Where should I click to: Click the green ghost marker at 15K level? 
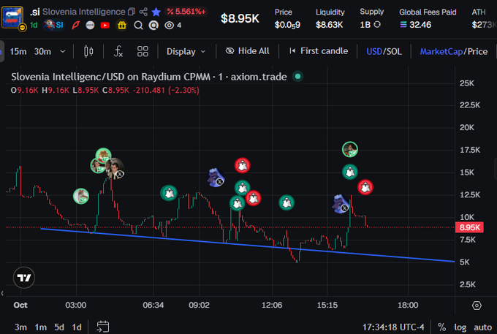(x=350, y=172)
